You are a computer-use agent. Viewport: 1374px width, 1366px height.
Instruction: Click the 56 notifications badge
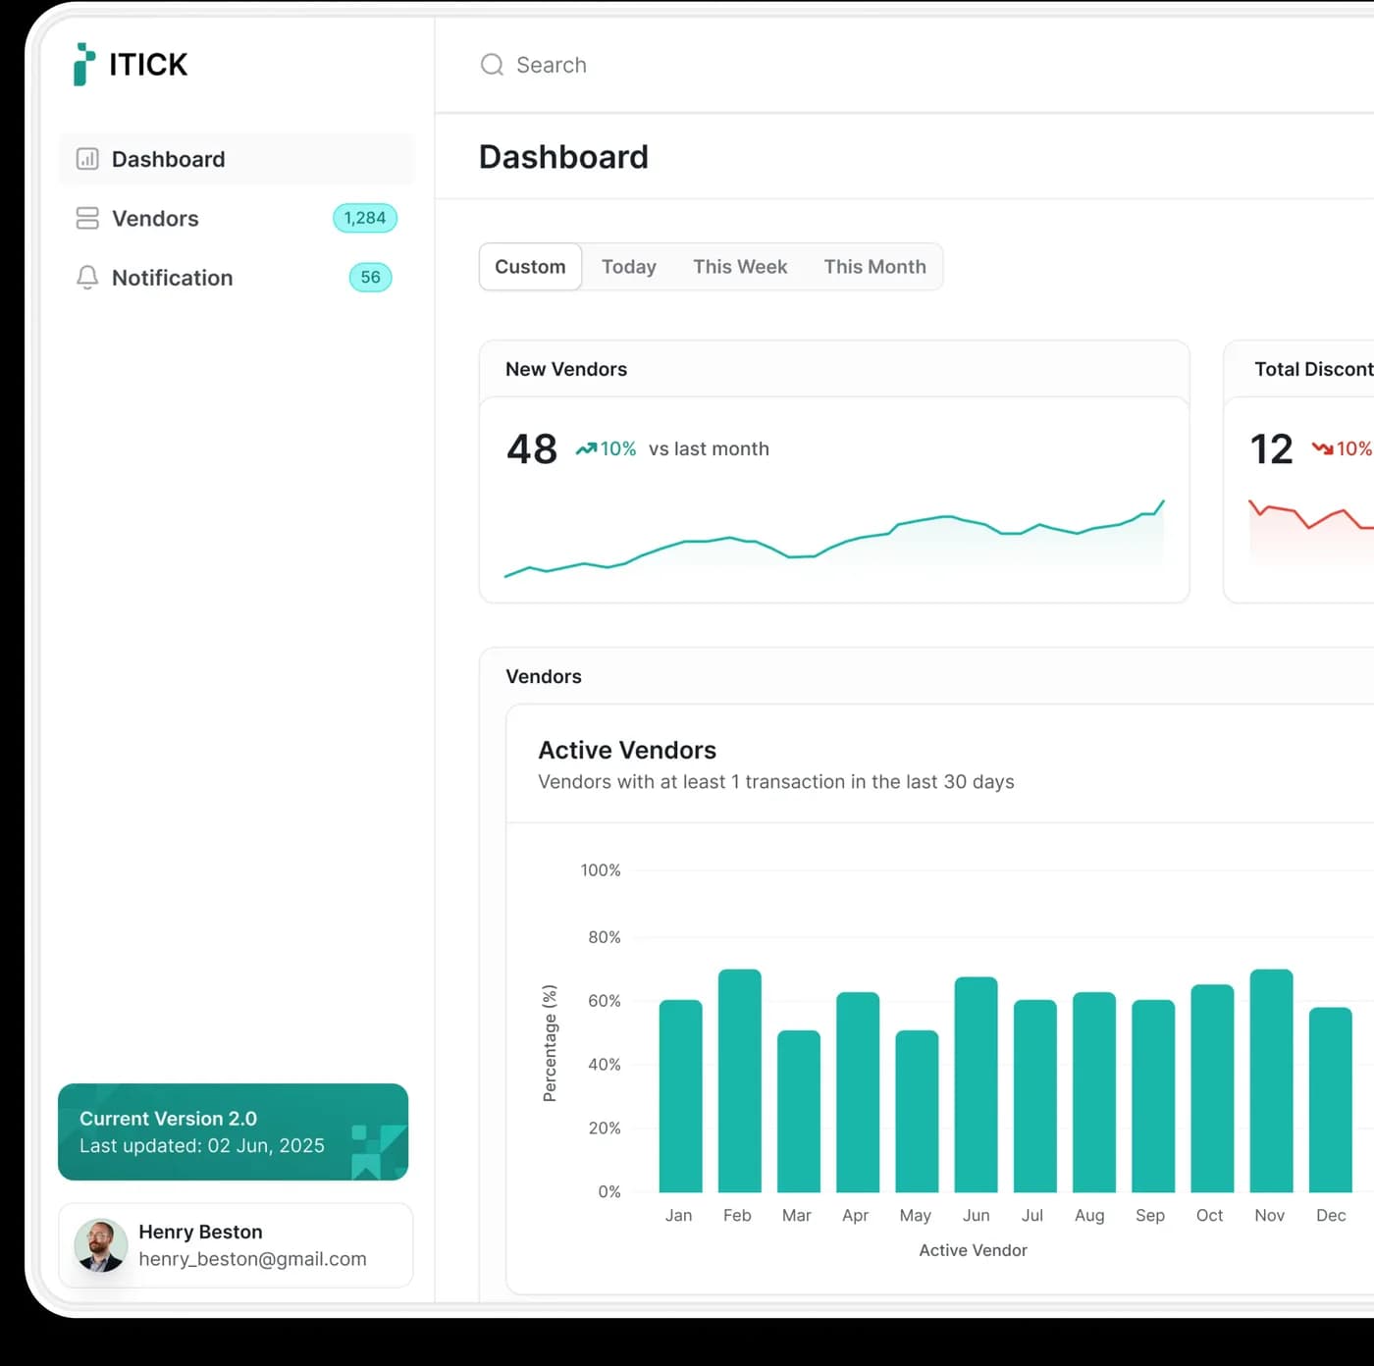370,278
